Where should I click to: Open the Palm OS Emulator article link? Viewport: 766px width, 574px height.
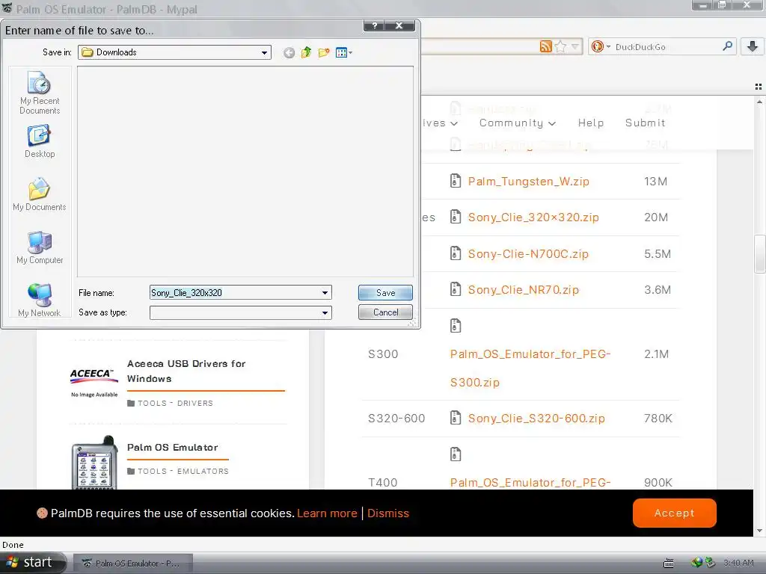[x=173, y=447]
